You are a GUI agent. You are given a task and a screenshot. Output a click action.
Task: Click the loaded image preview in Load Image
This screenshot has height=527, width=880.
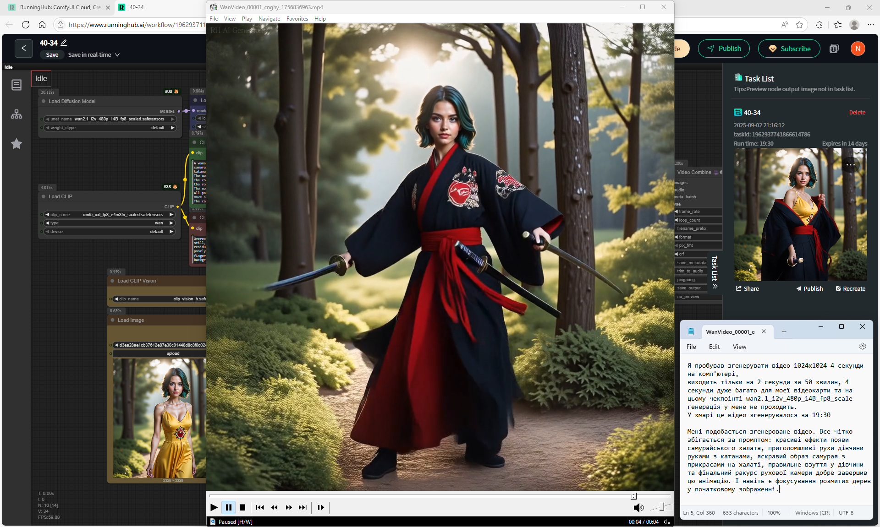click(159, 418)
